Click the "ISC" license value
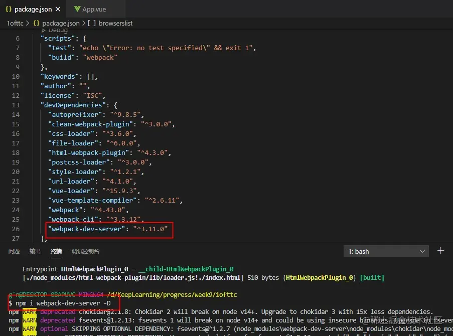453x336 pixels. click(92, 96)
